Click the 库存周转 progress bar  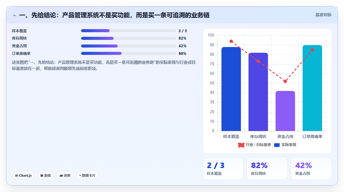click(129, 38)
